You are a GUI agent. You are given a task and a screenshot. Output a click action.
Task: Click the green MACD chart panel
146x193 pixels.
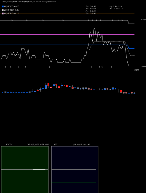[25, 170]
